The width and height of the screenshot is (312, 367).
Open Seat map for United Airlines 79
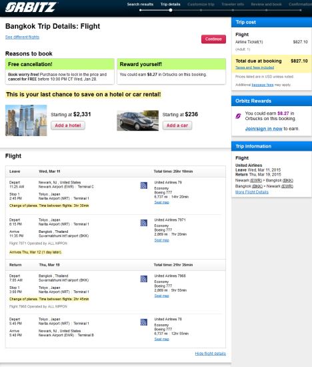pyautogui.click(x=161, y=202)
